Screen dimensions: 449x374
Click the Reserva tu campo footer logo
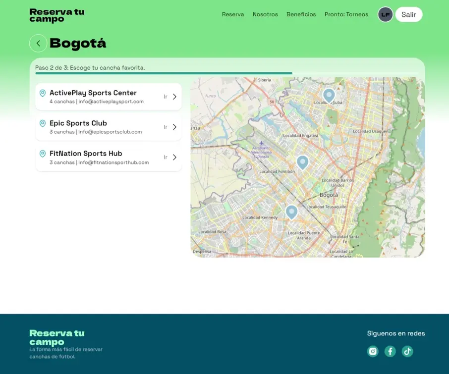pos(57,337)
